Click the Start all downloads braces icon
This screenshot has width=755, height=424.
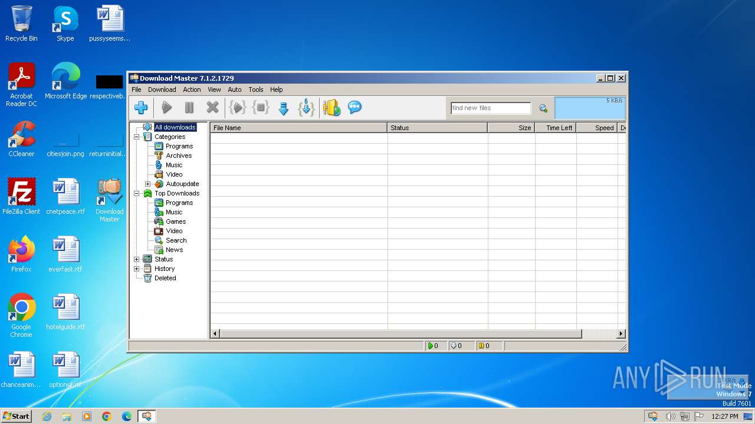pyautogui.click(x=237, y=108)
